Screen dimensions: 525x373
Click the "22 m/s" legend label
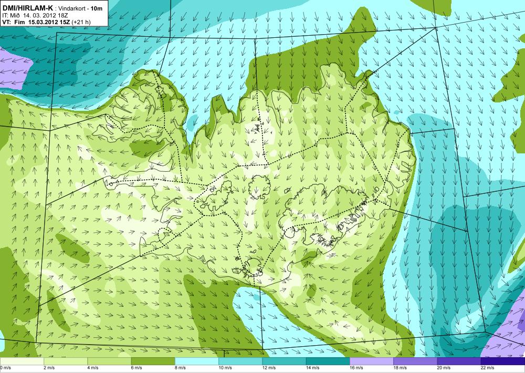pyautogui.click(x=488, y=368)
